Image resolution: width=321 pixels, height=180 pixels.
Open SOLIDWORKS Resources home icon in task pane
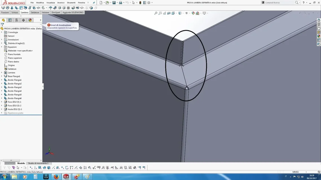[x=319, y=20]
